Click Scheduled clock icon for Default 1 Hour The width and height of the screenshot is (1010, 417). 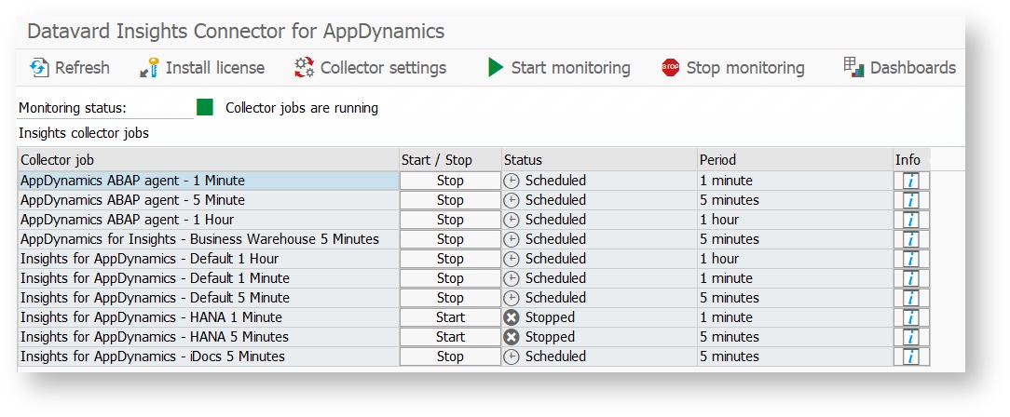point(512,259)
